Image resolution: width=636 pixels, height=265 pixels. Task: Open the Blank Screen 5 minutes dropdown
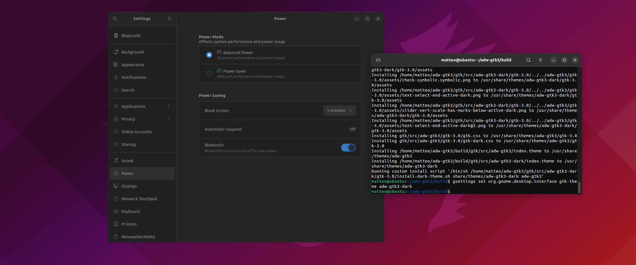[339, 110]
